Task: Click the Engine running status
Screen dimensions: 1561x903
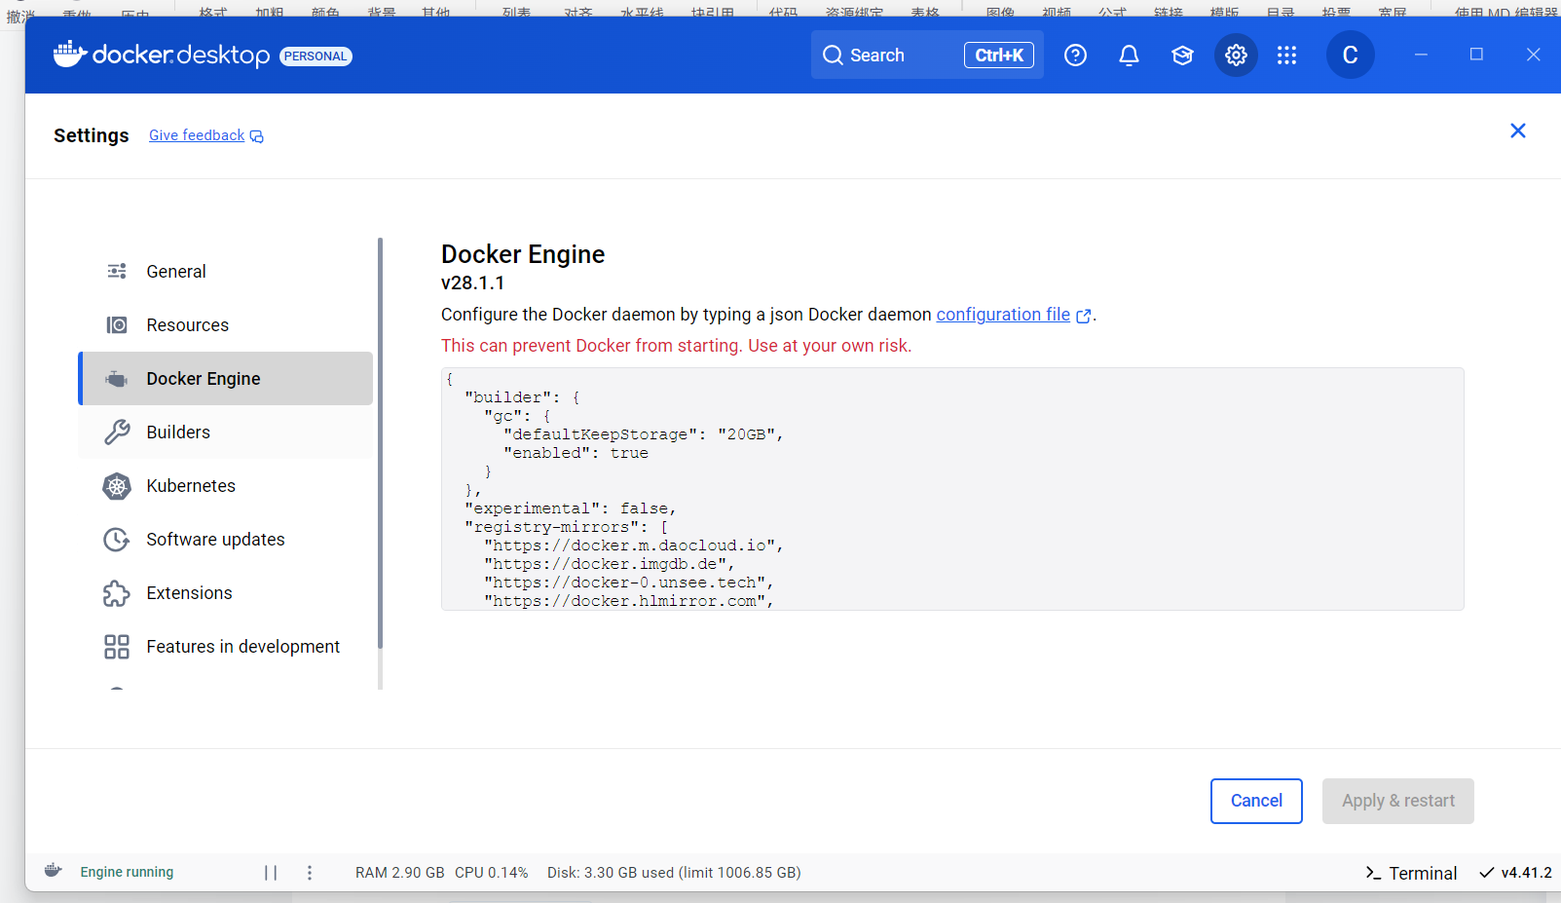Action: click(127, 872)
